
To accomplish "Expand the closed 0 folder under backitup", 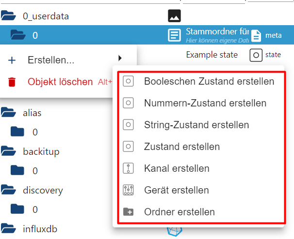I will pos(17,170).
